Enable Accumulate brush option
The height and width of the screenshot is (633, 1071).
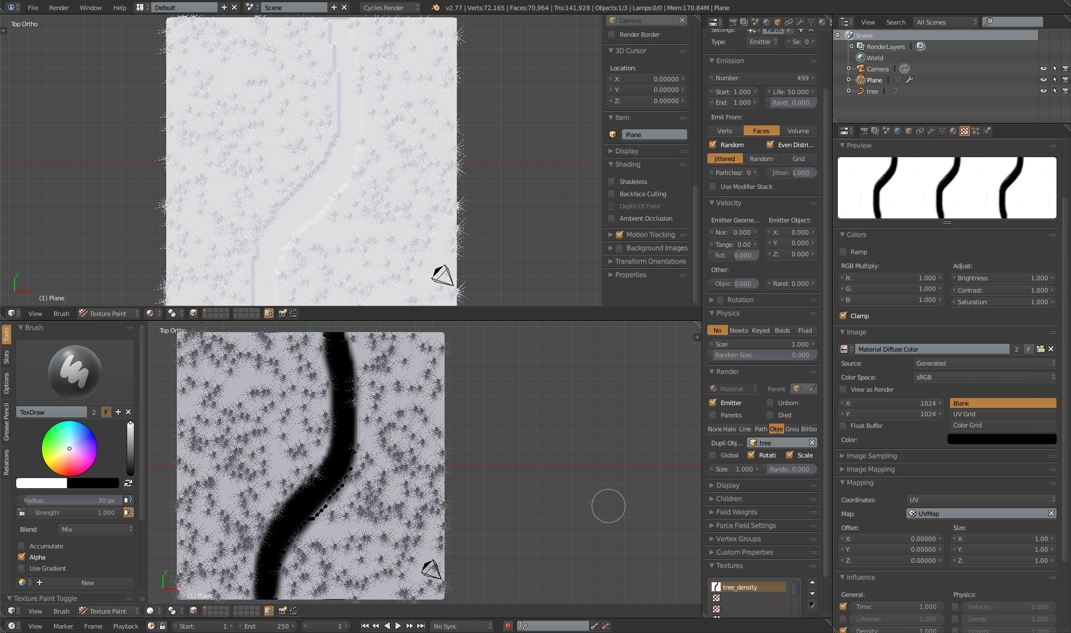pos(21,546)
